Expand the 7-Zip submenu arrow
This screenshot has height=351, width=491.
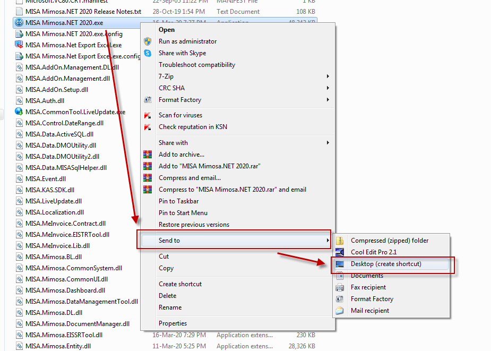pos(328,76)
